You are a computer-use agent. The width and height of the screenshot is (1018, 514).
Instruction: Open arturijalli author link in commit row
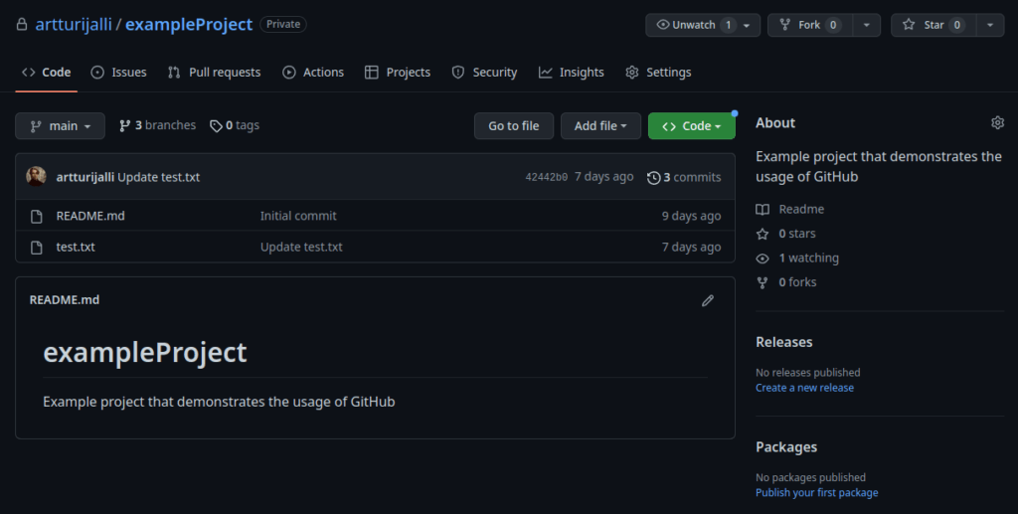(x=85, y=177)
